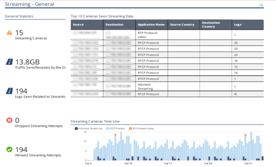Click the Logs cell showing 14

248,73
